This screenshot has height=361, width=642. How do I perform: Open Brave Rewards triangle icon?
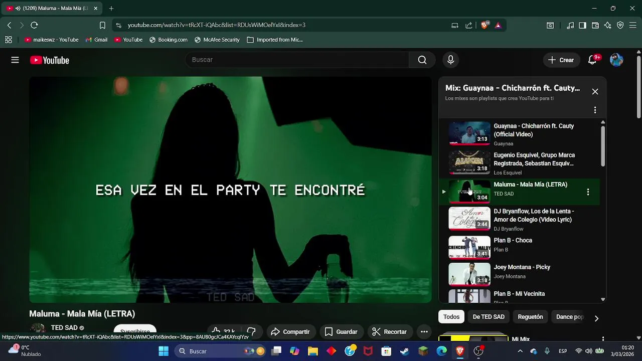498,25
